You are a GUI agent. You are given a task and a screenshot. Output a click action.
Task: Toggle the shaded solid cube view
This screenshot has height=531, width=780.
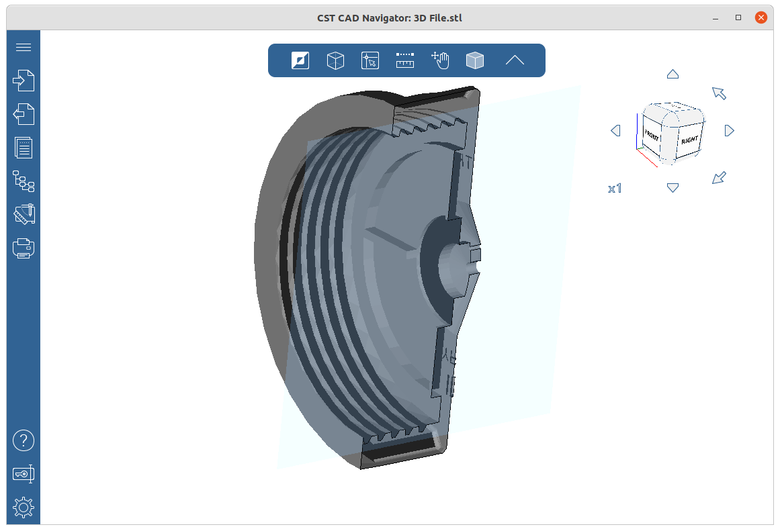(x=475, y=60)
